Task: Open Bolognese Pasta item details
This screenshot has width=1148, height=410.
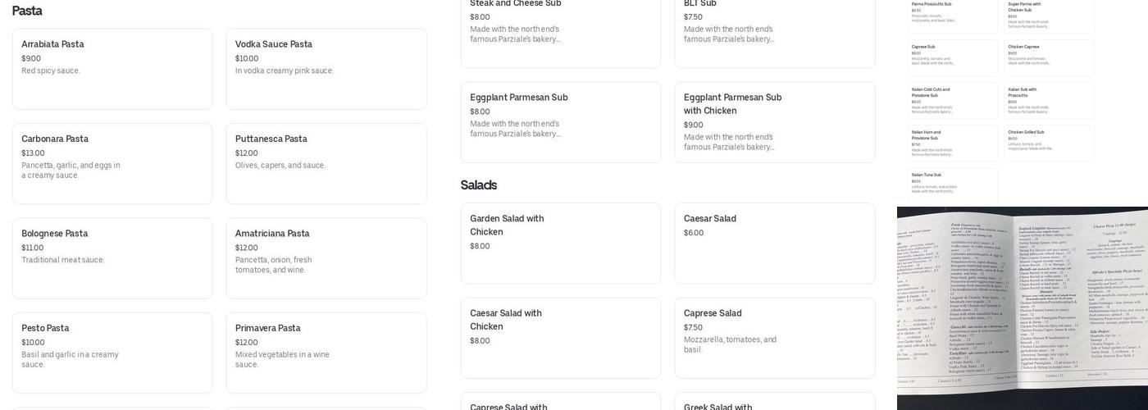Action: [x=112, y=257]
